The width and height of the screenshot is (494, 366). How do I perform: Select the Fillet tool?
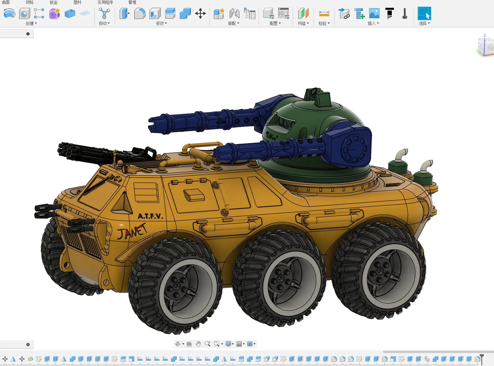coord(140,13)
